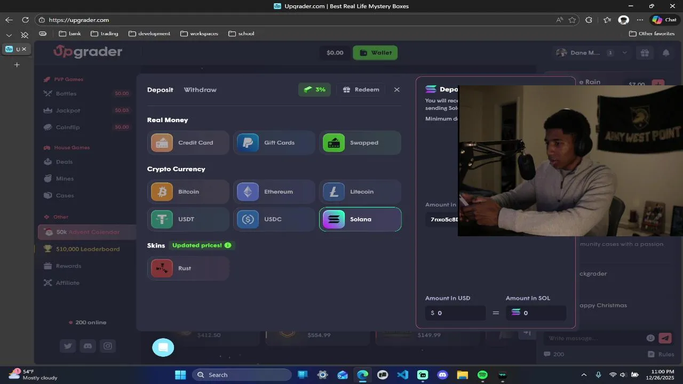
Task: Close the deposit modal with X
Action: [x=396, y=90]
